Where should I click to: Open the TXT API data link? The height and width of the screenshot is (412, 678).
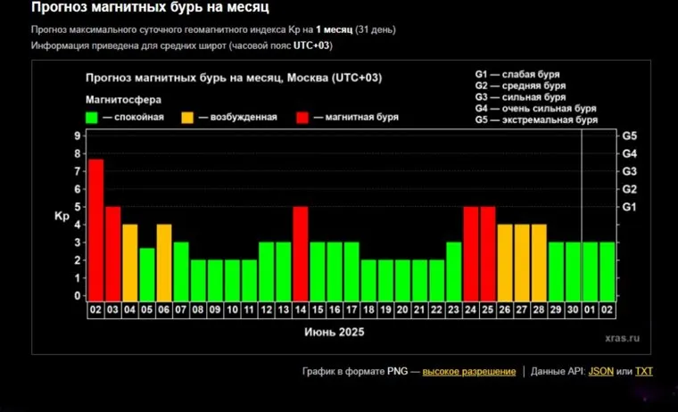(644, 371)
